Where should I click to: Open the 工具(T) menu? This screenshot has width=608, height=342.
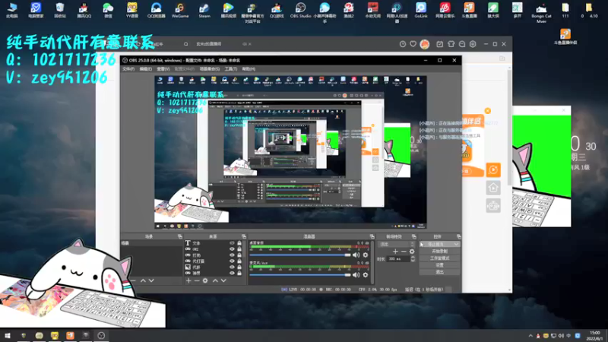coord(231,69)
